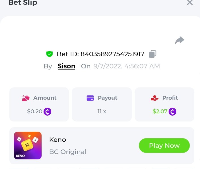Click the BC Original label
Viewport: 200px width, 169px height.
(68, 152)
